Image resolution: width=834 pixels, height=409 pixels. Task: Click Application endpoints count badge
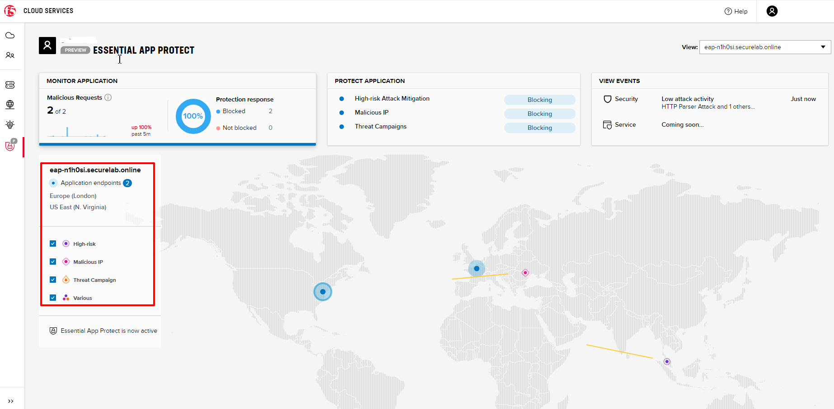128,183
